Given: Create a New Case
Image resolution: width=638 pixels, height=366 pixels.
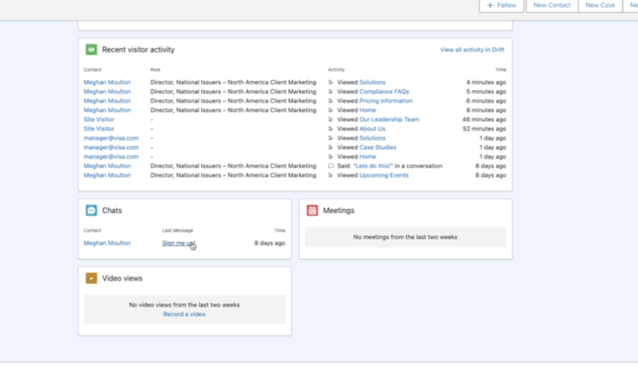Looking at the screenshot, I should (x=600, y=5).
